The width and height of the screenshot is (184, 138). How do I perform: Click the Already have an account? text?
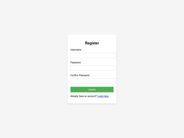pos(84,96)
